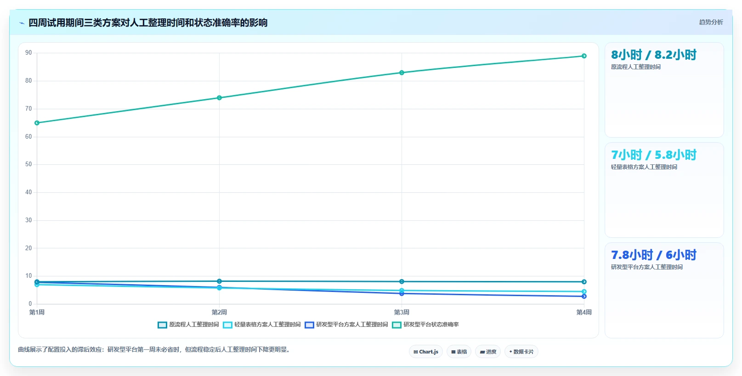Viewport: 742px width, 376px height.
Task: Click the chart title 四周试用期间三类方案 heading
Action: [148, 23]
